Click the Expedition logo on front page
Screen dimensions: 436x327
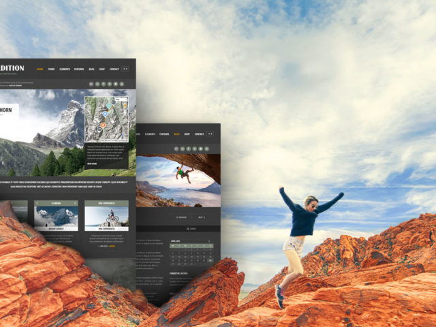click(12, 68)
